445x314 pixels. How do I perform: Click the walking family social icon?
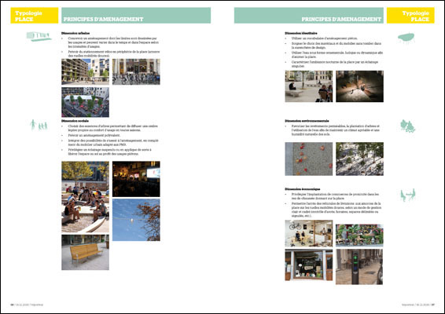(x=39, y=125)
